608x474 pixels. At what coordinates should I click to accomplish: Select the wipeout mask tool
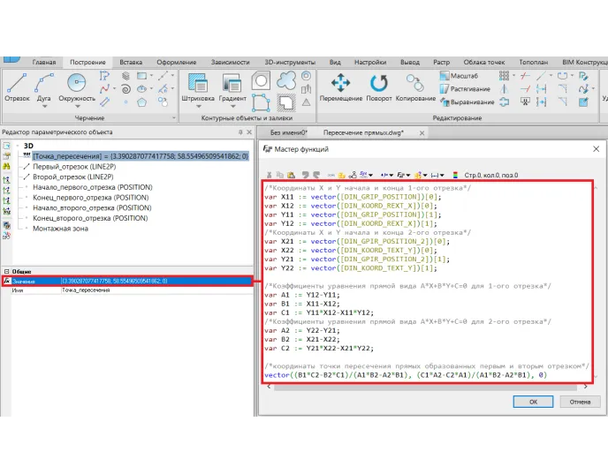point(286,102)
